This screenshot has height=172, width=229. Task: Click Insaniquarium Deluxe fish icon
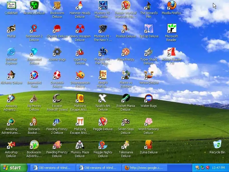(80, 75)
